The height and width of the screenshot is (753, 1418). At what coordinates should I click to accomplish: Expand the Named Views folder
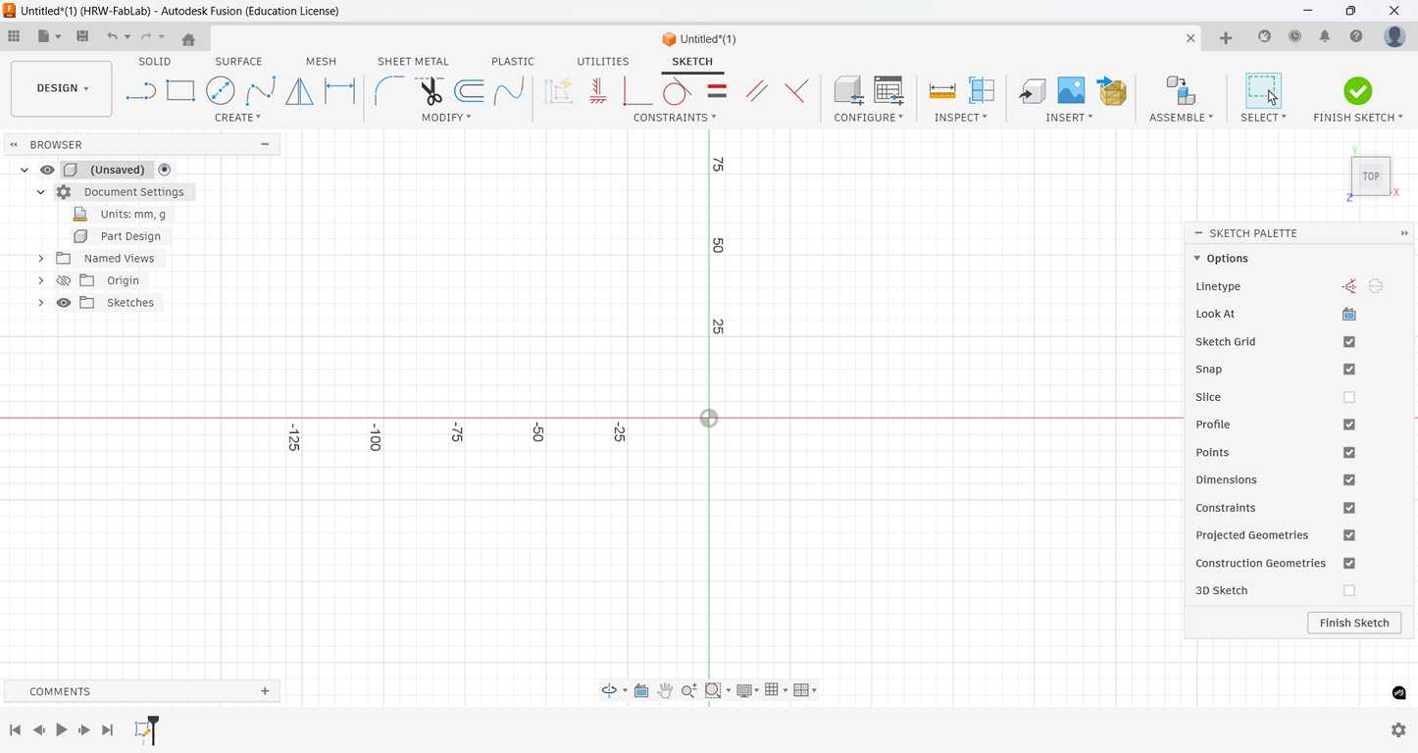pos(41,259)
